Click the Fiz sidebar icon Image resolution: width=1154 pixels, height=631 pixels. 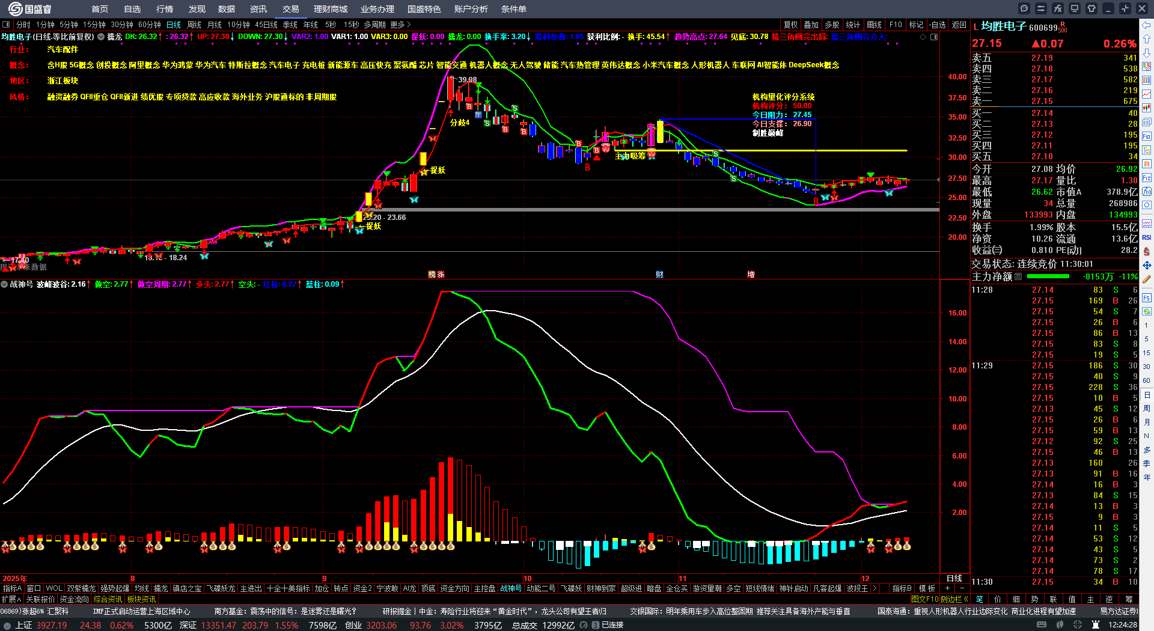point(1147,178)
